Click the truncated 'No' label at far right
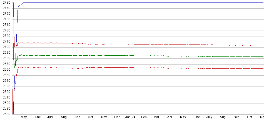 [262, 117]
